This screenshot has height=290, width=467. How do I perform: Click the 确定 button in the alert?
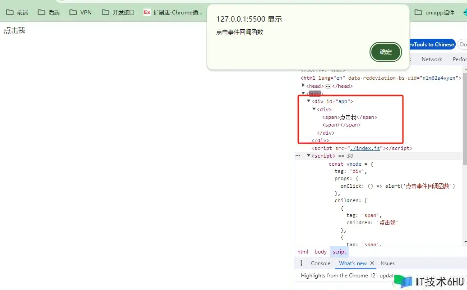[x=385, y=52]
